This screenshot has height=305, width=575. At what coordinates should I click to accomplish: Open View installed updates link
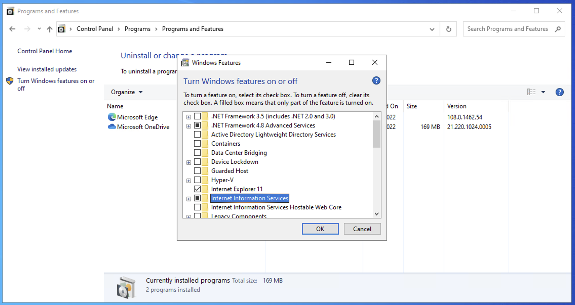[x=47, y=69]
